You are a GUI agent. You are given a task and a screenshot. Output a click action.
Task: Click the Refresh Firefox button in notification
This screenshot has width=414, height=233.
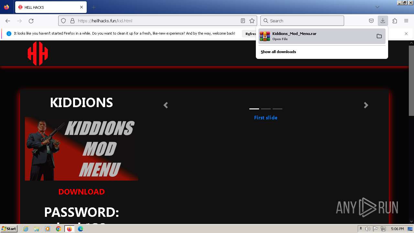250,34
